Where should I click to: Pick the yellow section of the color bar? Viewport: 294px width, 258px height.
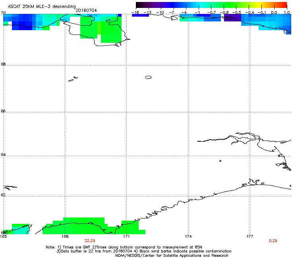260,5
